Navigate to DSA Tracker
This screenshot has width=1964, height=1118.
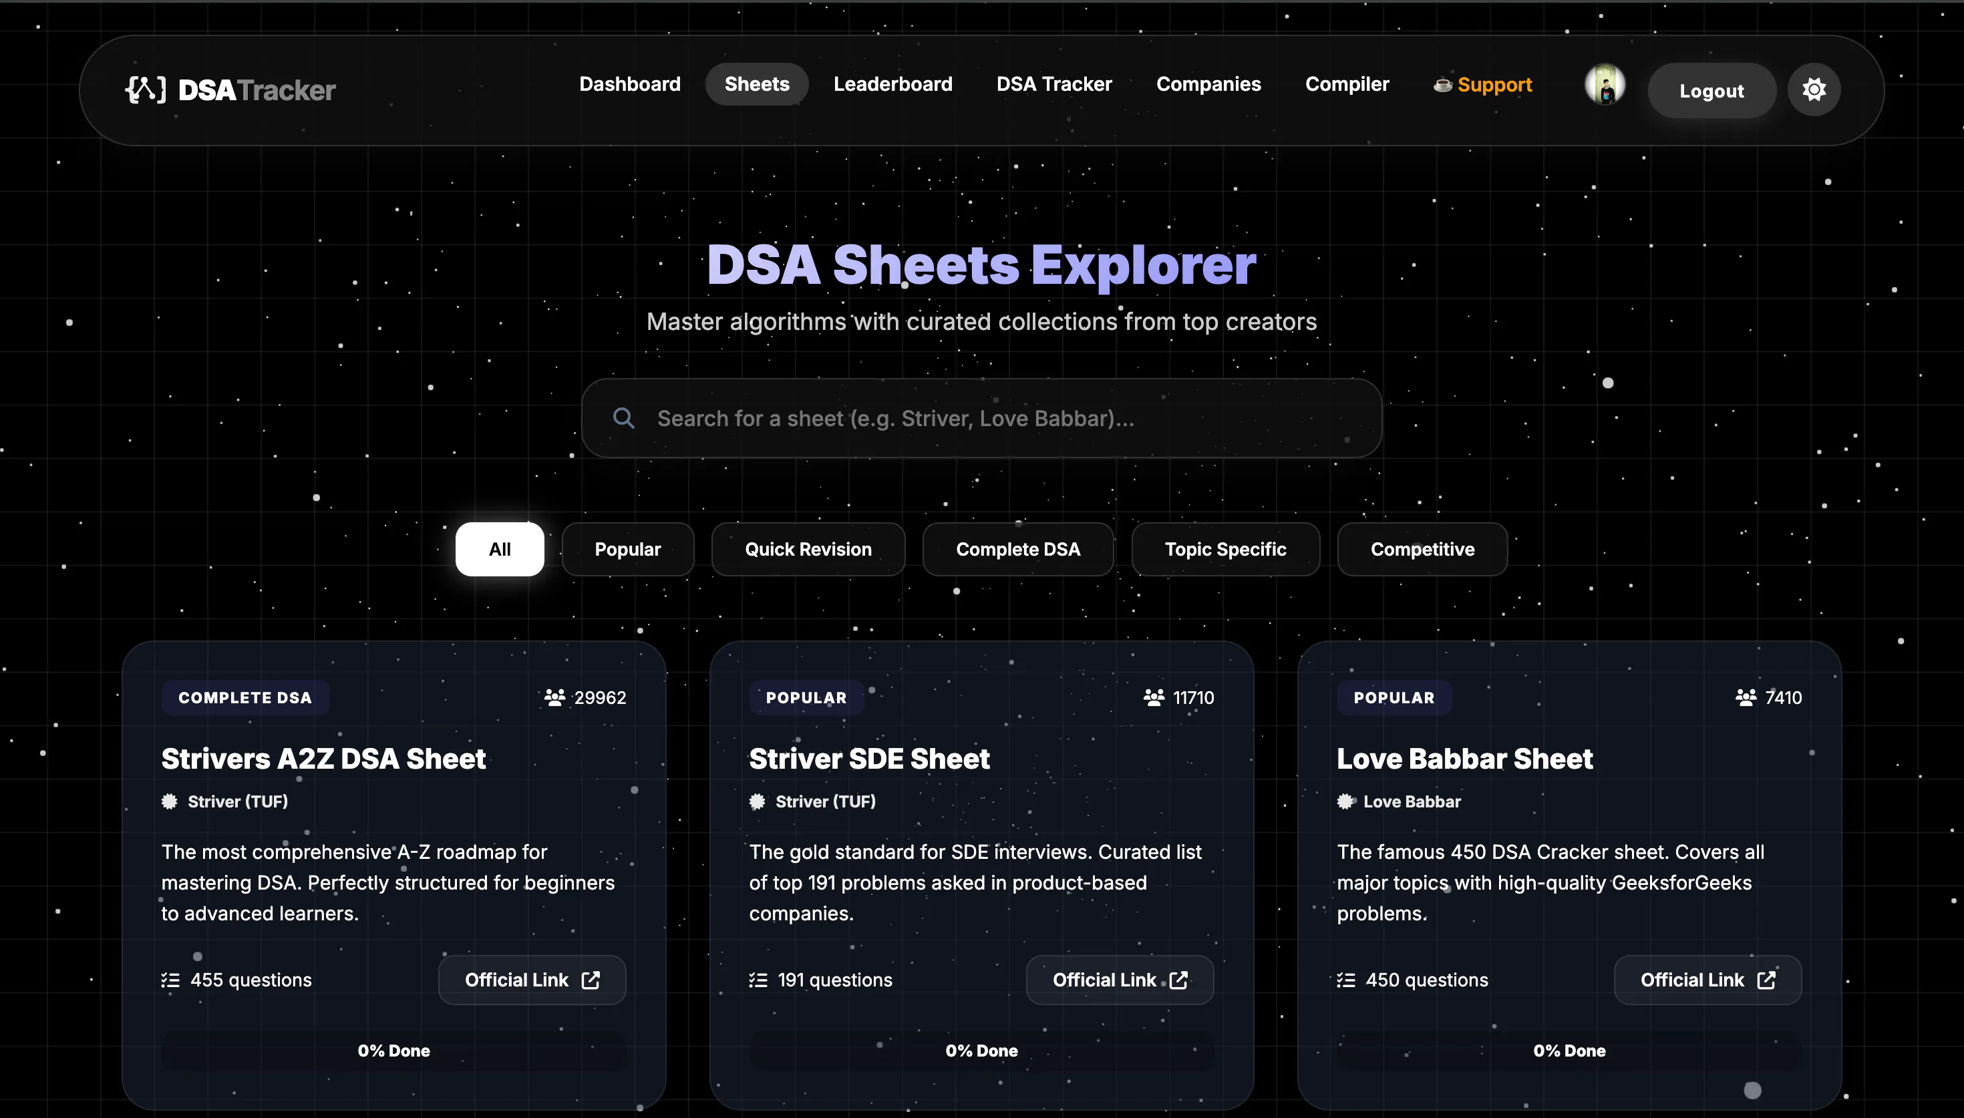[1054, 84]
